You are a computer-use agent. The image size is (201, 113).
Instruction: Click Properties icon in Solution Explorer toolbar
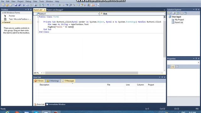(x=169, y=13)
